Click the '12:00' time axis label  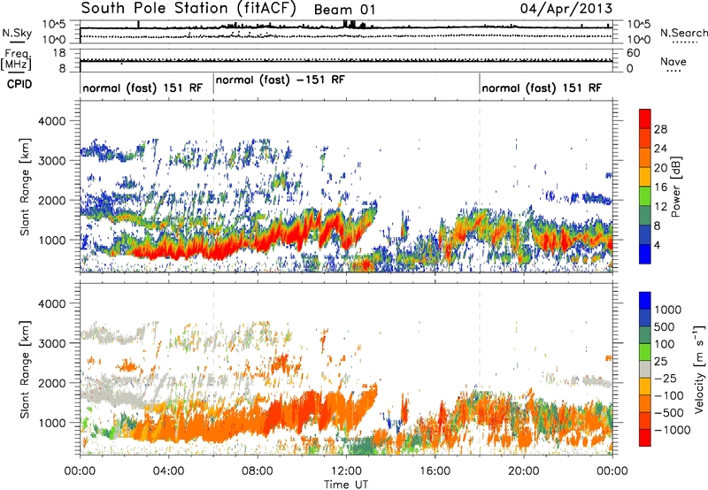[346, 471]
